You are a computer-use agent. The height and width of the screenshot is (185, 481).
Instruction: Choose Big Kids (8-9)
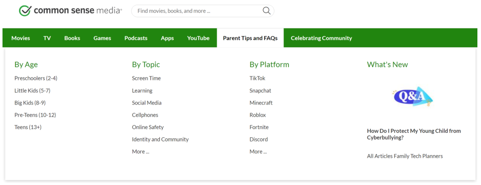click(30, 102)
